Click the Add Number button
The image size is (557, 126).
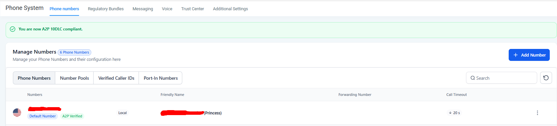(x=529, y=55)
